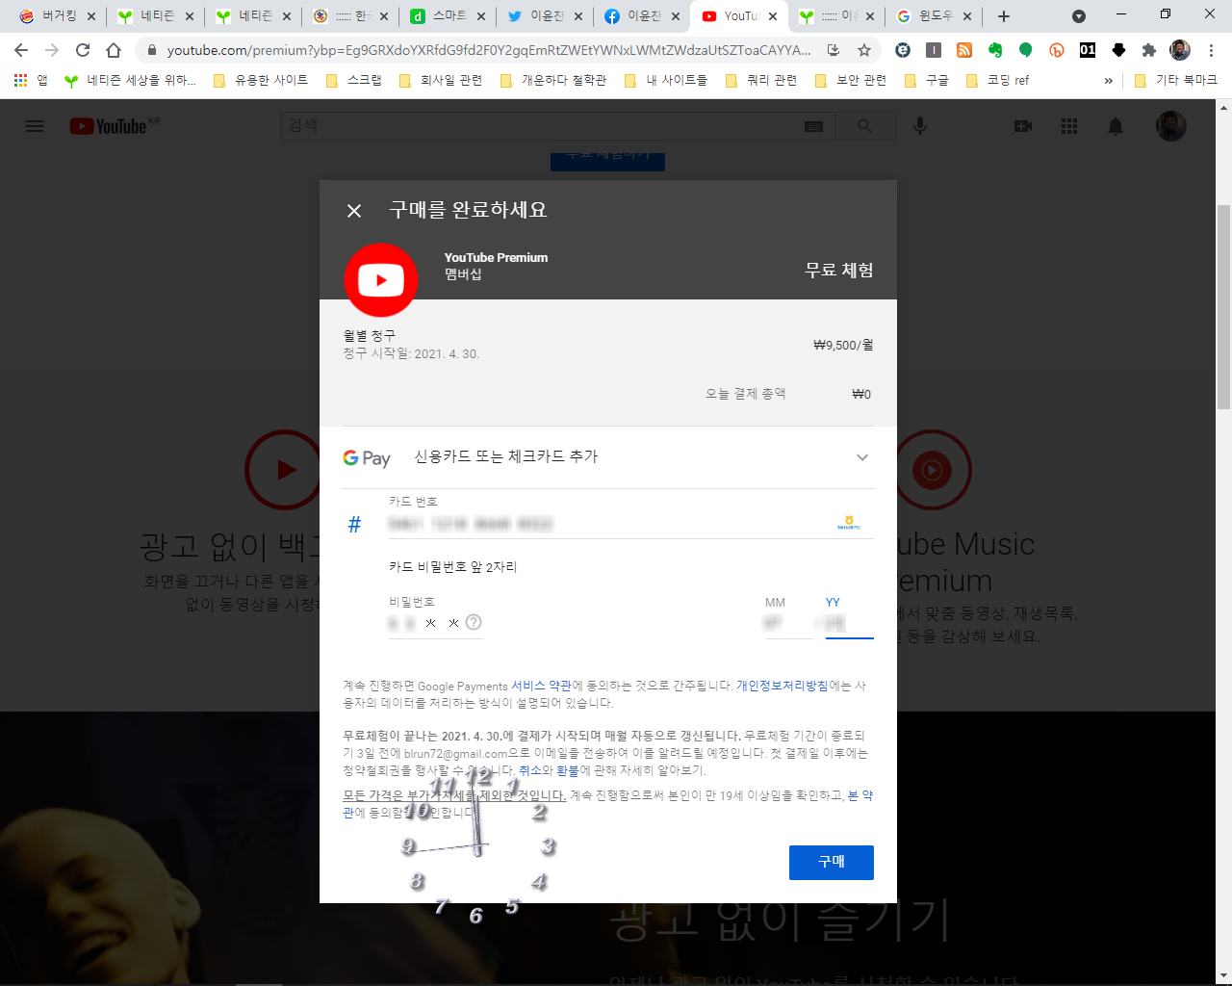The width and height of the screenshot is (1232, 986).
Task: Click the browser address bar URL
Action: [x=489, y=50]
